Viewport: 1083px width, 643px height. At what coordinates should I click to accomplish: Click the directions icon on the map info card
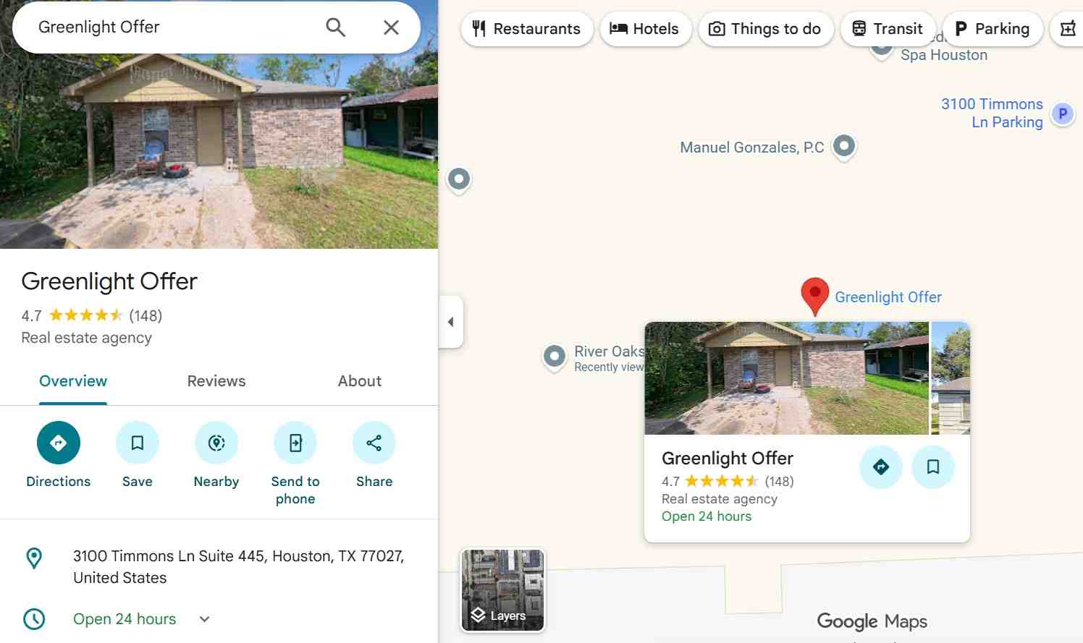[x=880, y=467]
